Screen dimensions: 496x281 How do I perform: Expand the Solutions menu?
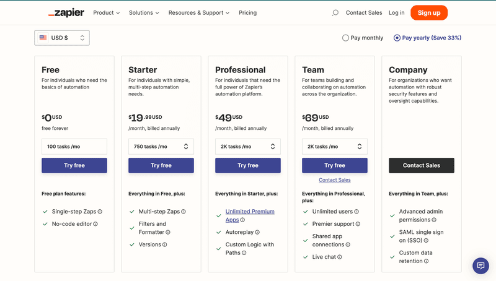(144, 13)
